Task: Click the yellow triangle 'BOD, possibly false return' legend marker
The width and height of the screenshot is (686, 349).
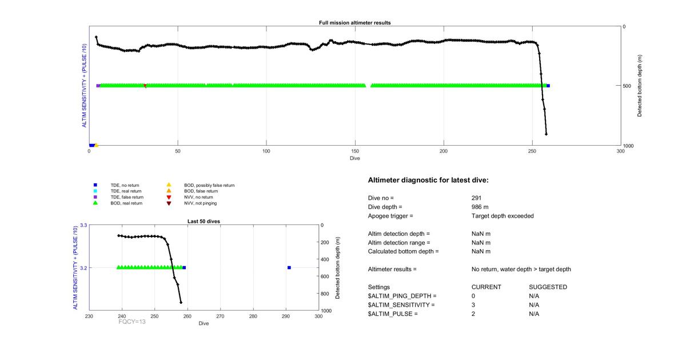Action: coord(169,185)
